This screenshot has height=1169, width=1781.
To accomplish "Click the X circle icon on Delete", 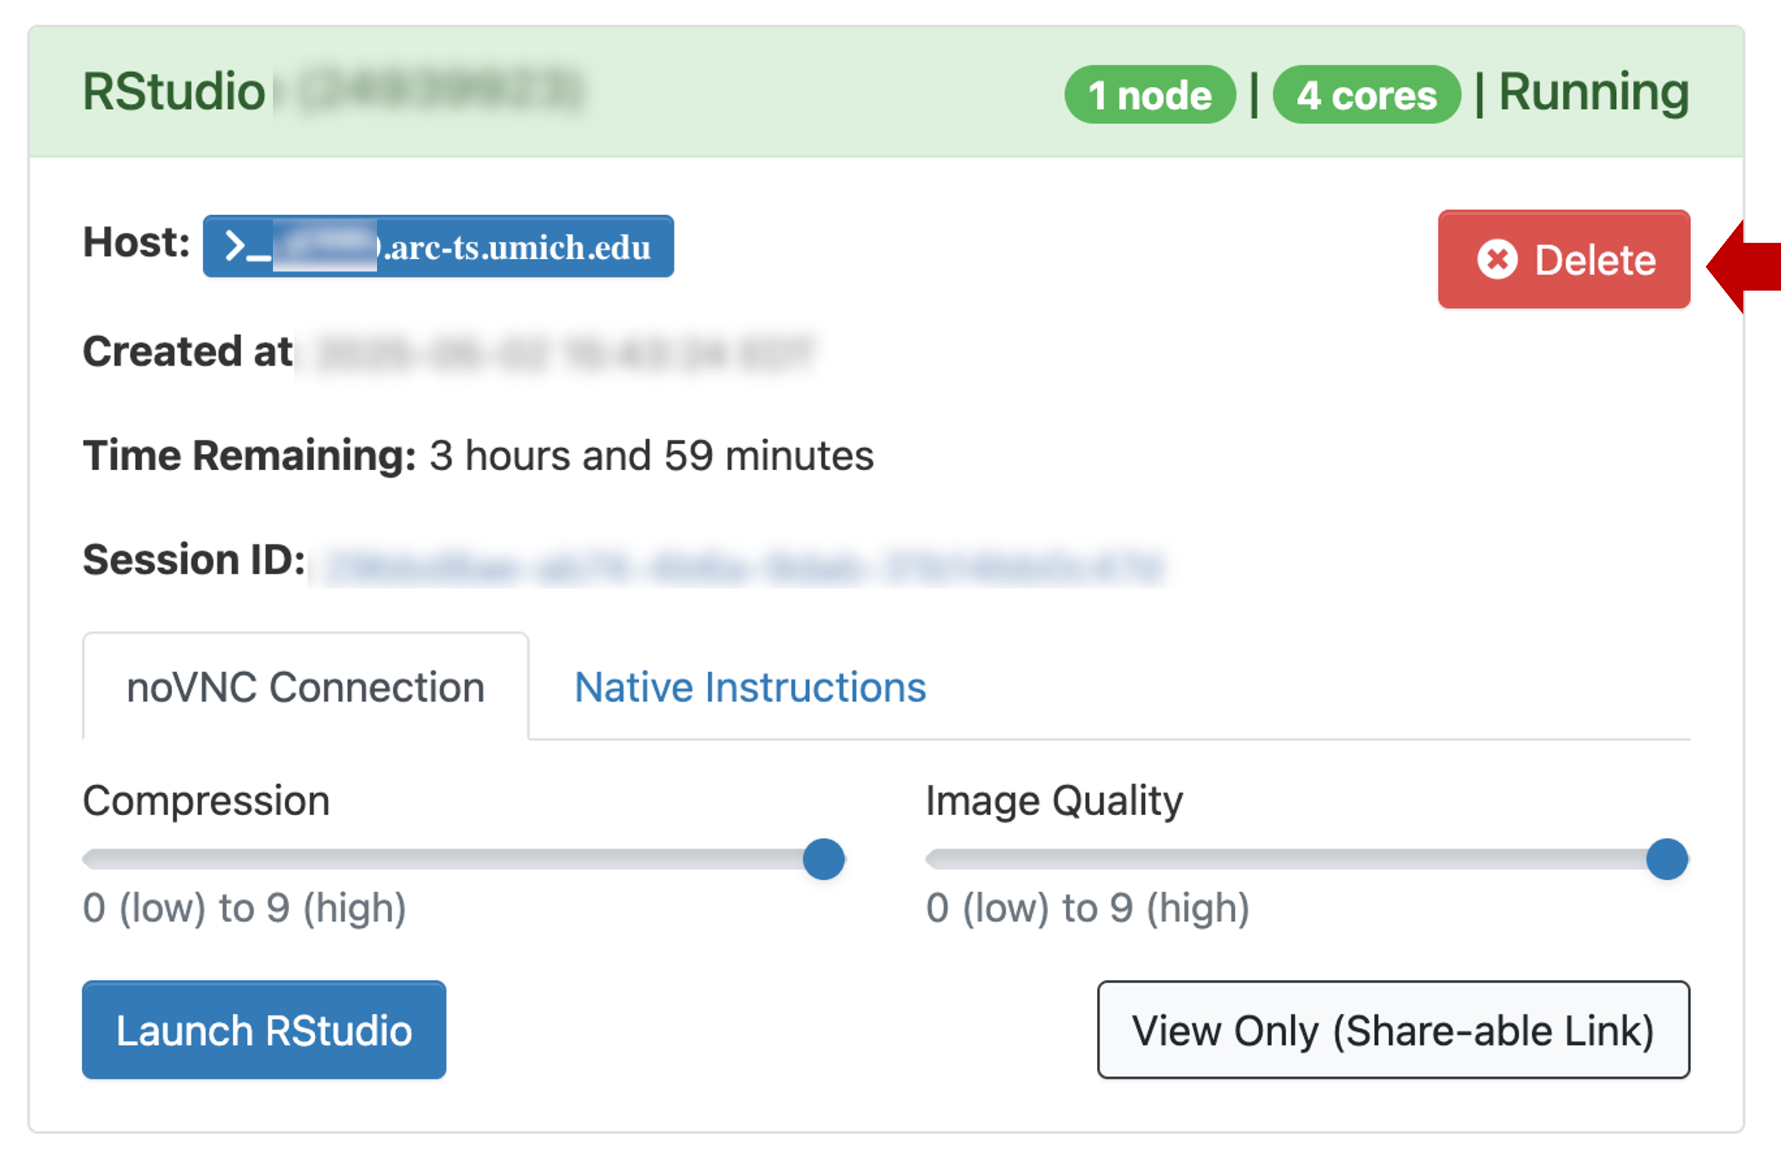I will pos(1497,259).
